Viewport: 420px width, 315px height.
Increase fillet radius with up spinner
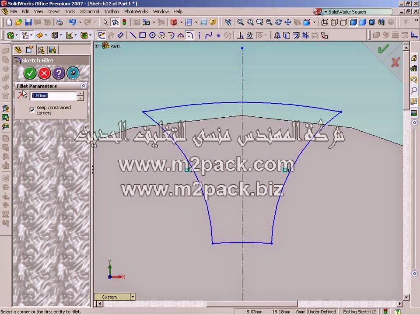pos(80,94)
